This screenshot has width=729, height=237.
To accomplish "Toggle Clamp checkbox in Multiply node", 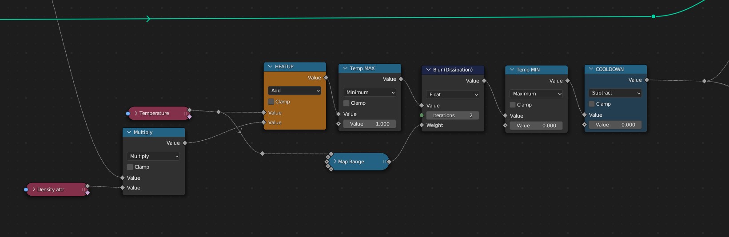I will coord(130,167).
